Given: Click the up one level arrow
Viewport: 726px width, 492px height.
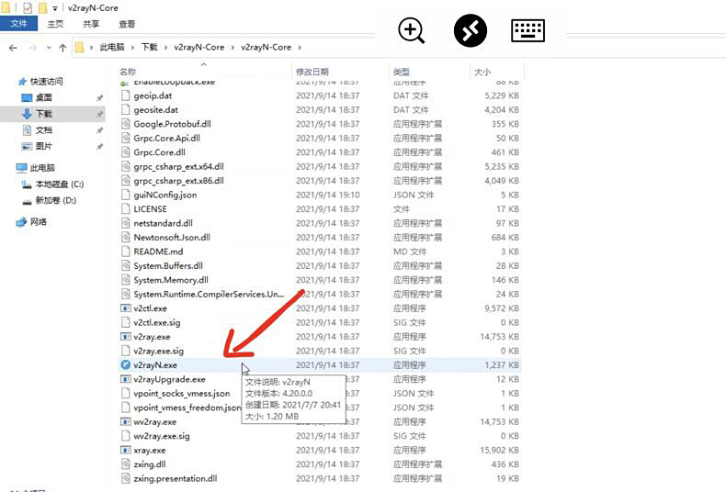Looking at the screenshot, I should point(63,48).
